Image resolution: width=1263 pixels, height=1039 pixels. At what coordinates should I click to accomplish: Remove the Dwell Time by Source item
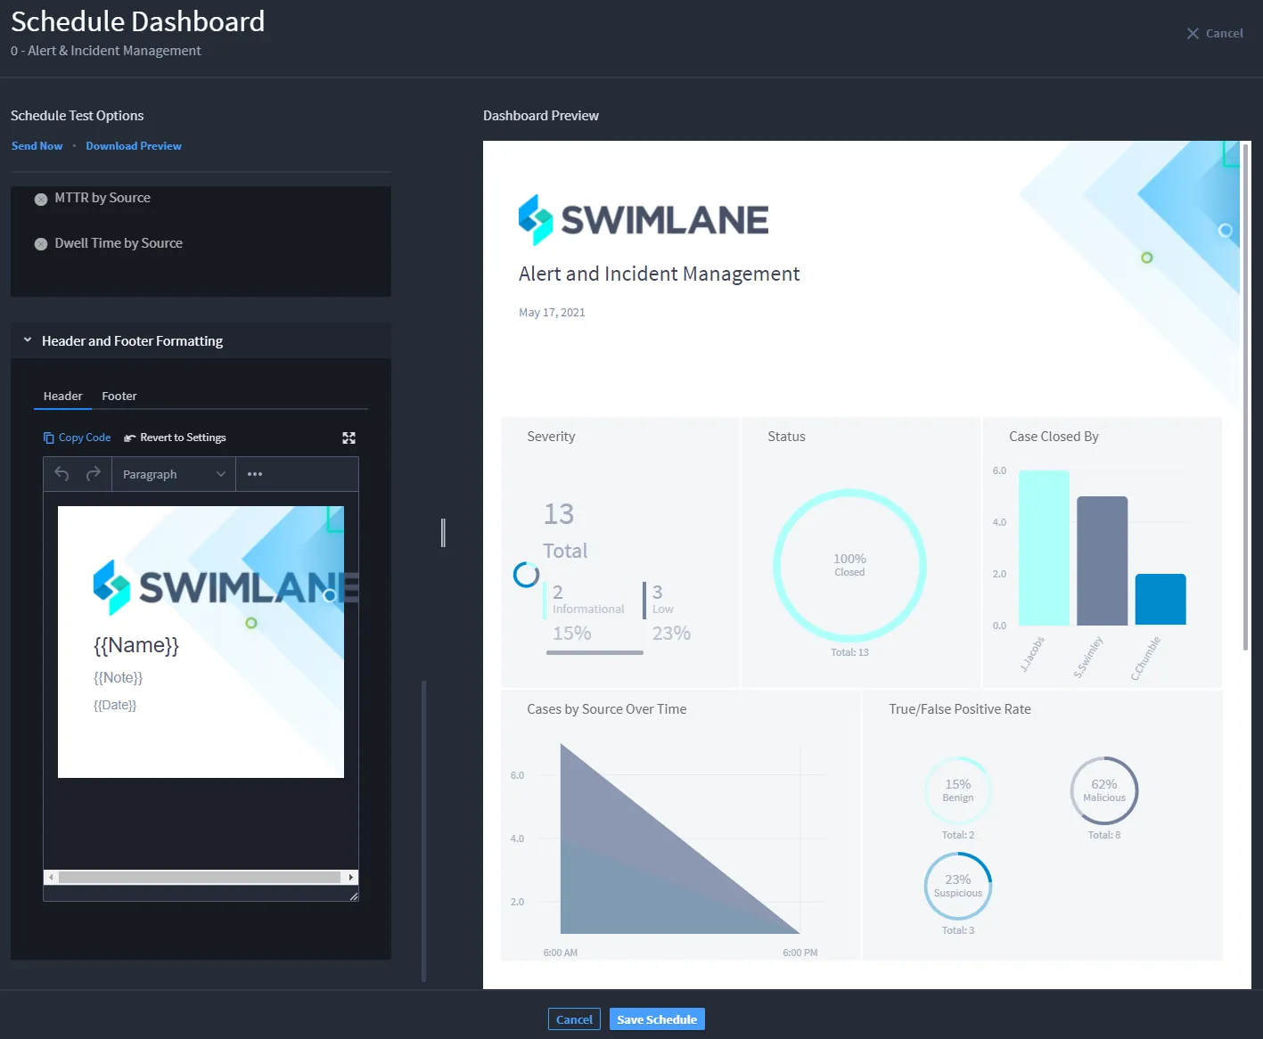[x=41, y=244]
